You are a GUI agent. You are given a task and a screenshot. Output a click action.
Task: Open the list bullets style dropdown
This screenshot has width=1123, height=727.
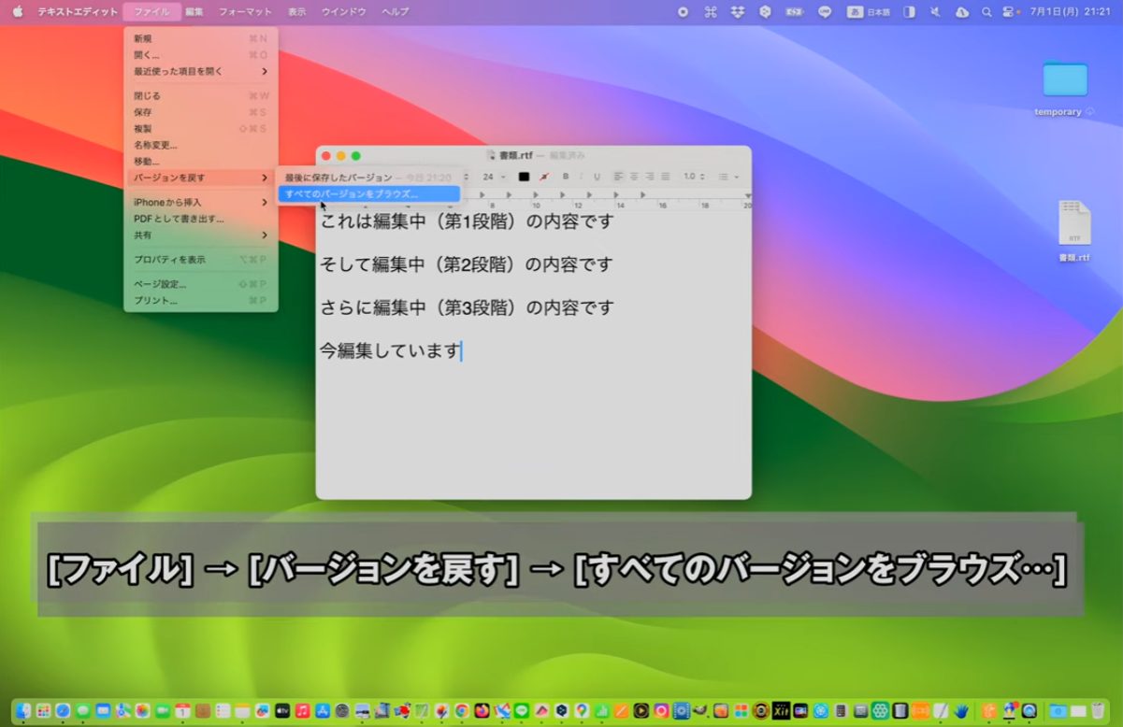(x=728, y=177)
